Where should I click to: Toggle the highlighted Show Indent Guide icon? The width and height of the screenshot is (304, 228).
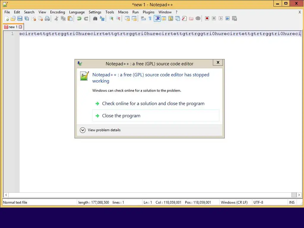coord(157,18)
